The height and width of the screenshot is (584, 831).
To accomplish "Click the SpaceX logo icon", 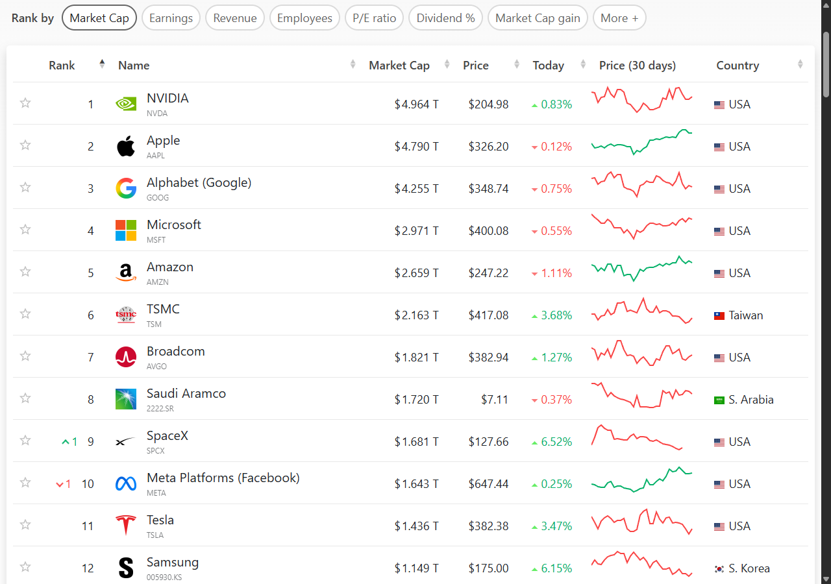I will 126,442.
